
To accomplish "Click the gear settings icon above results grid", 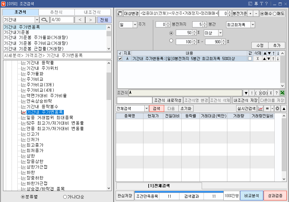I will (276, 109).
